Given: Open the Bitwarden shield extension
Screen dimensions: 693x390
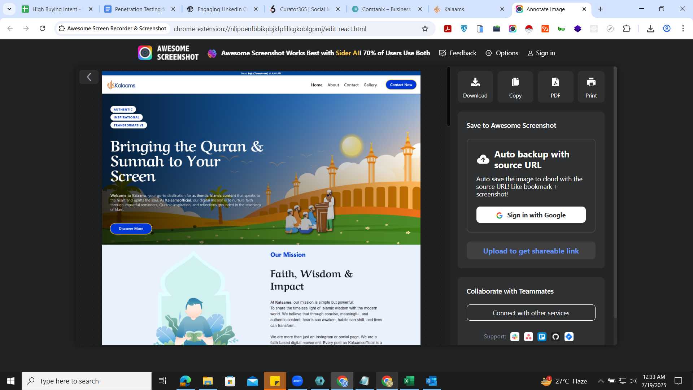Looking at the screenshot, I should pos(464,29).
